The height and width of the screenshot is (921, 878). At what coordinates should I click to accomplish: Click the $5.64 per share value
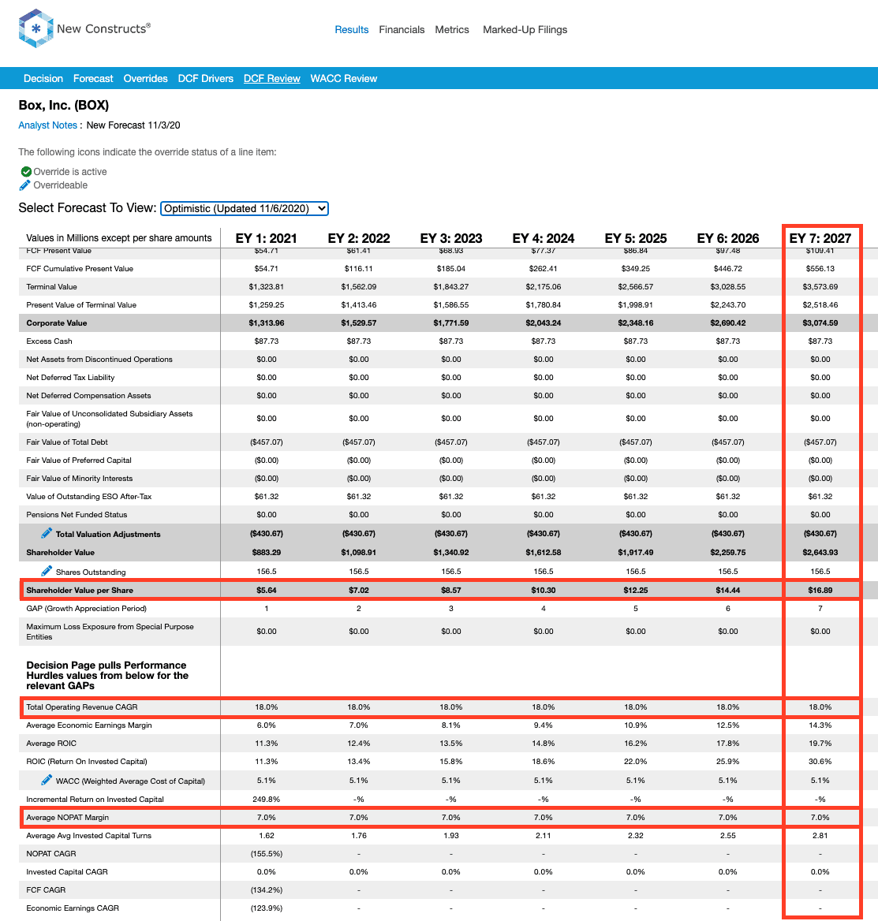(266, 590)
